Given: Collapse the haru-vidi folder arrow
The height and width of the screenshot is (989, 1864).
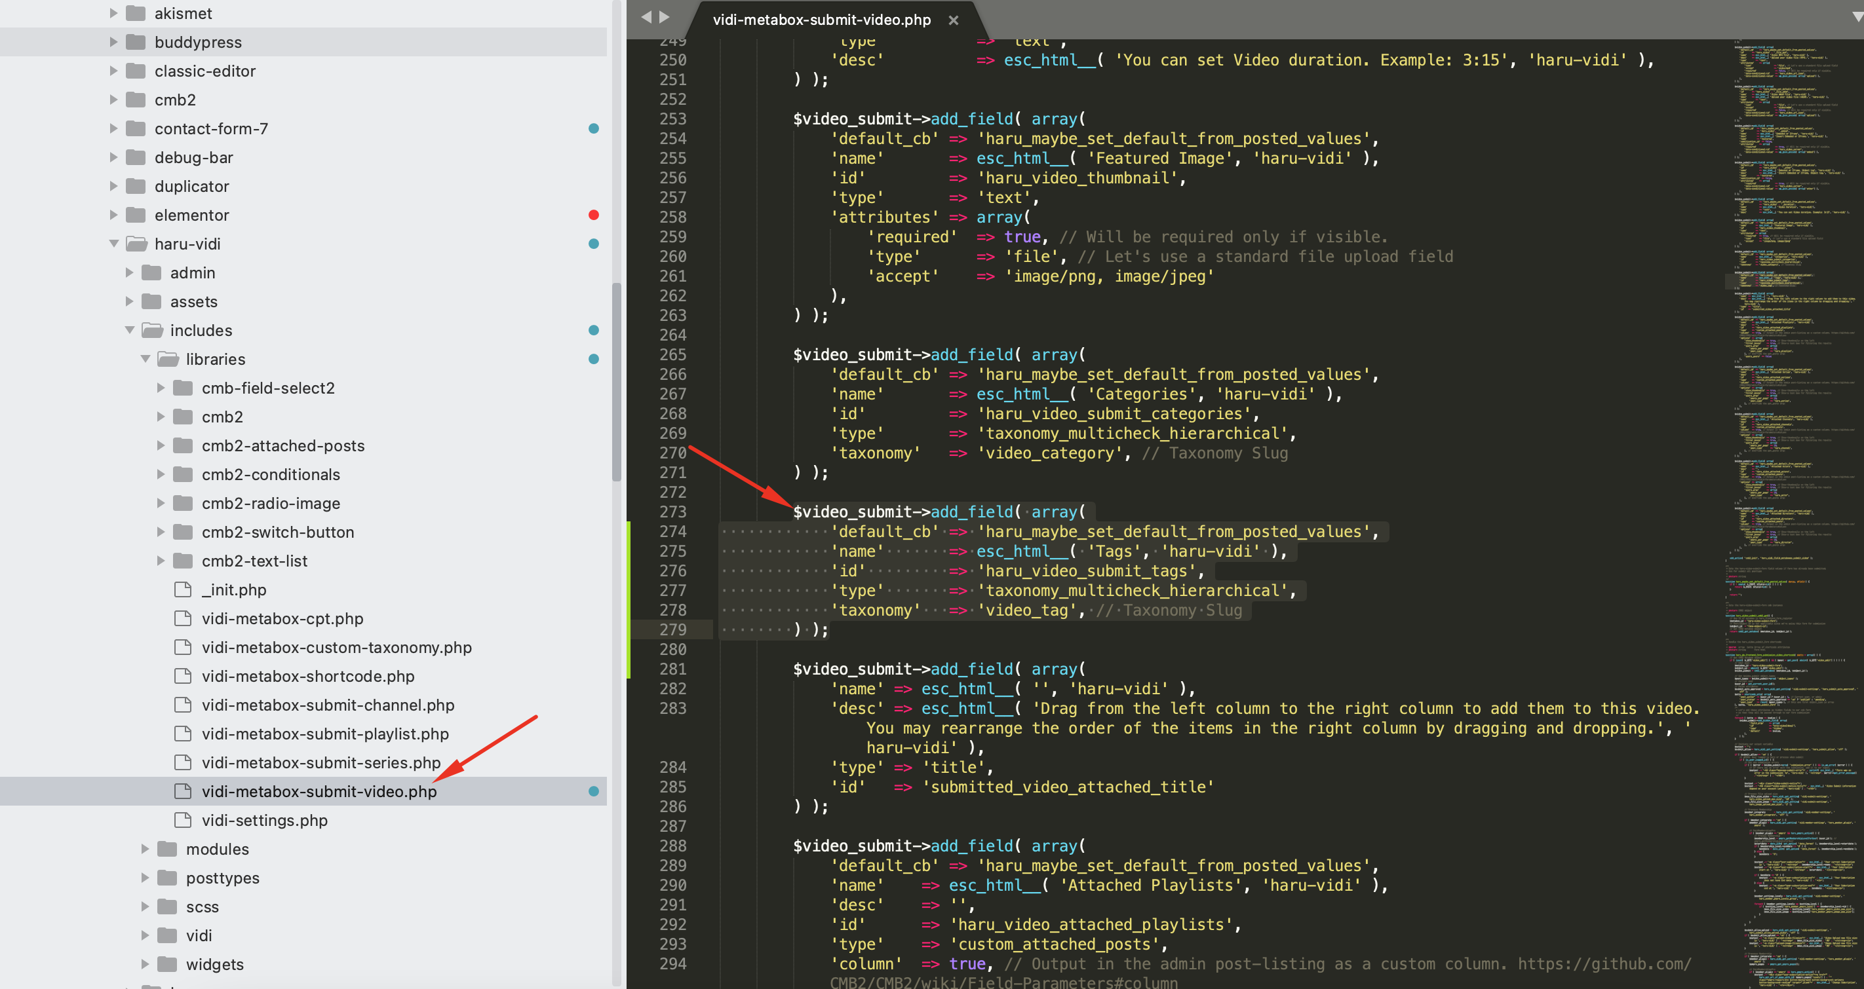Looking at the screenshot, I should click(113, 244).
